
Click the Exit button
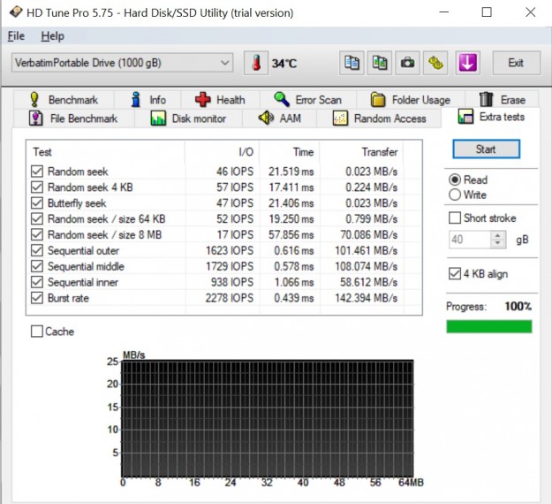point(516,63)
